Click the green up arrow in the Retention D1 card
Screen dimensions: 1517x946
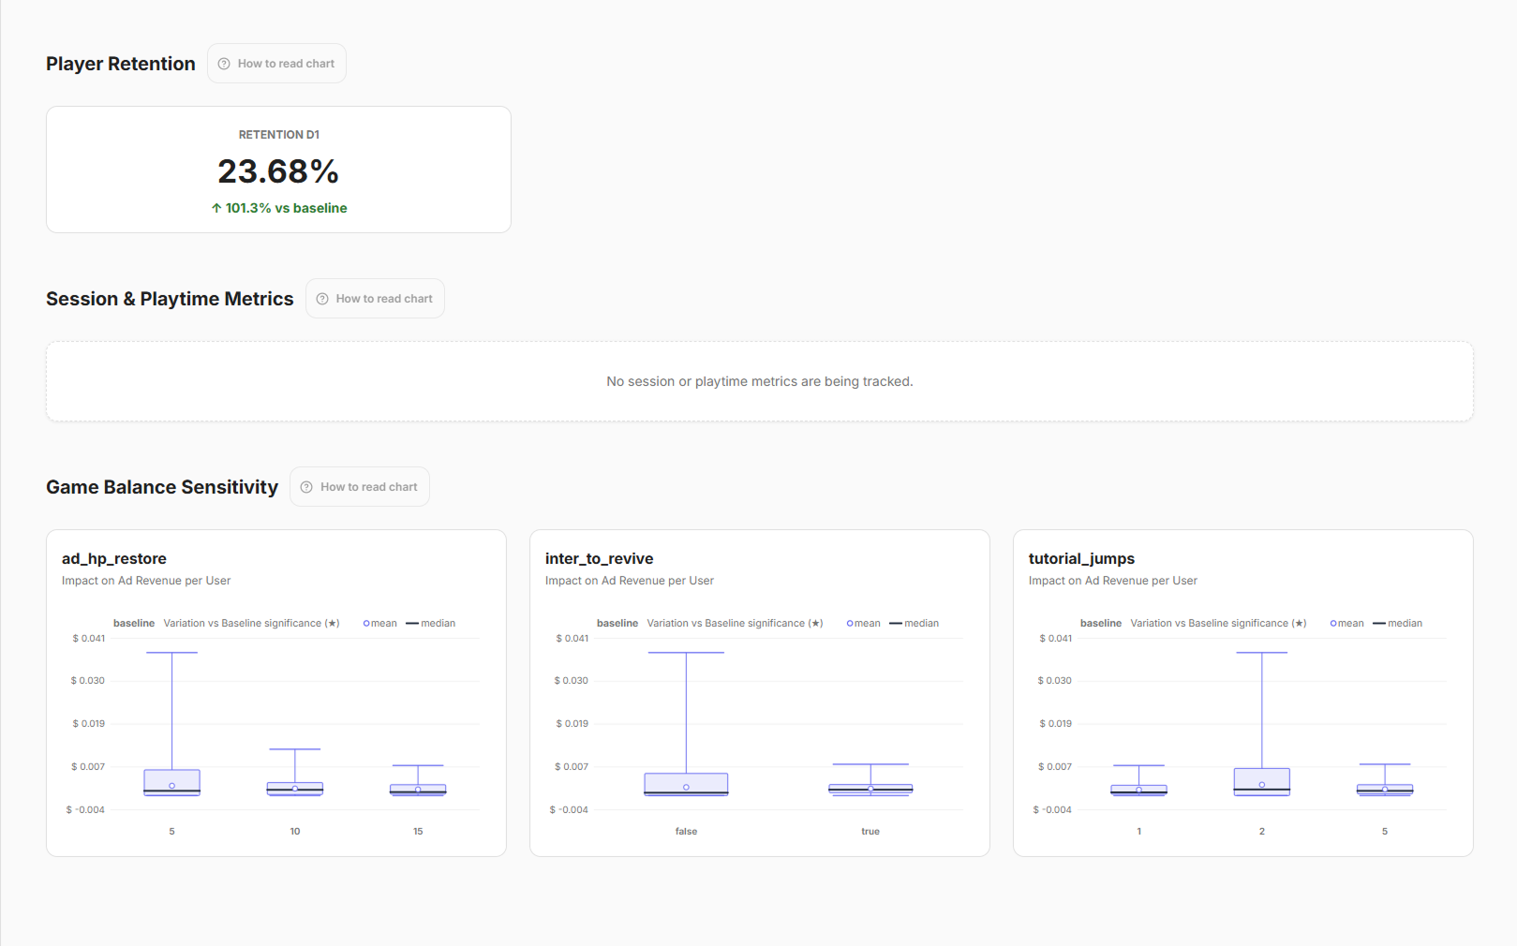pyautogui.click(x=216, y=208)
